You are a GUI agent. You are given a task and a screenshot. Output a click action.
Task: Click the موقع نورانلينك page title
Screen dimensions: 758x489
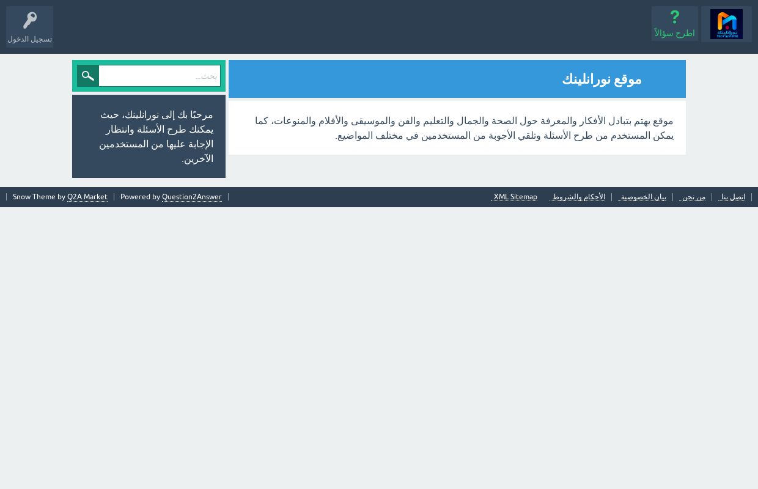coord(602,79)
